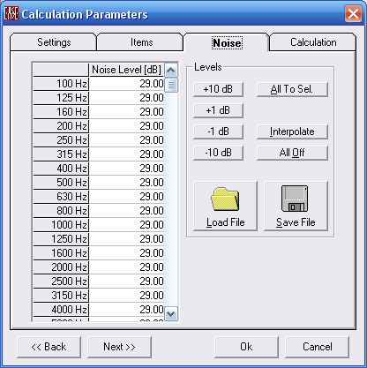Select the 100 Hz row header
367x368 pixels.
pyautogui.click(x=61, y=84)
